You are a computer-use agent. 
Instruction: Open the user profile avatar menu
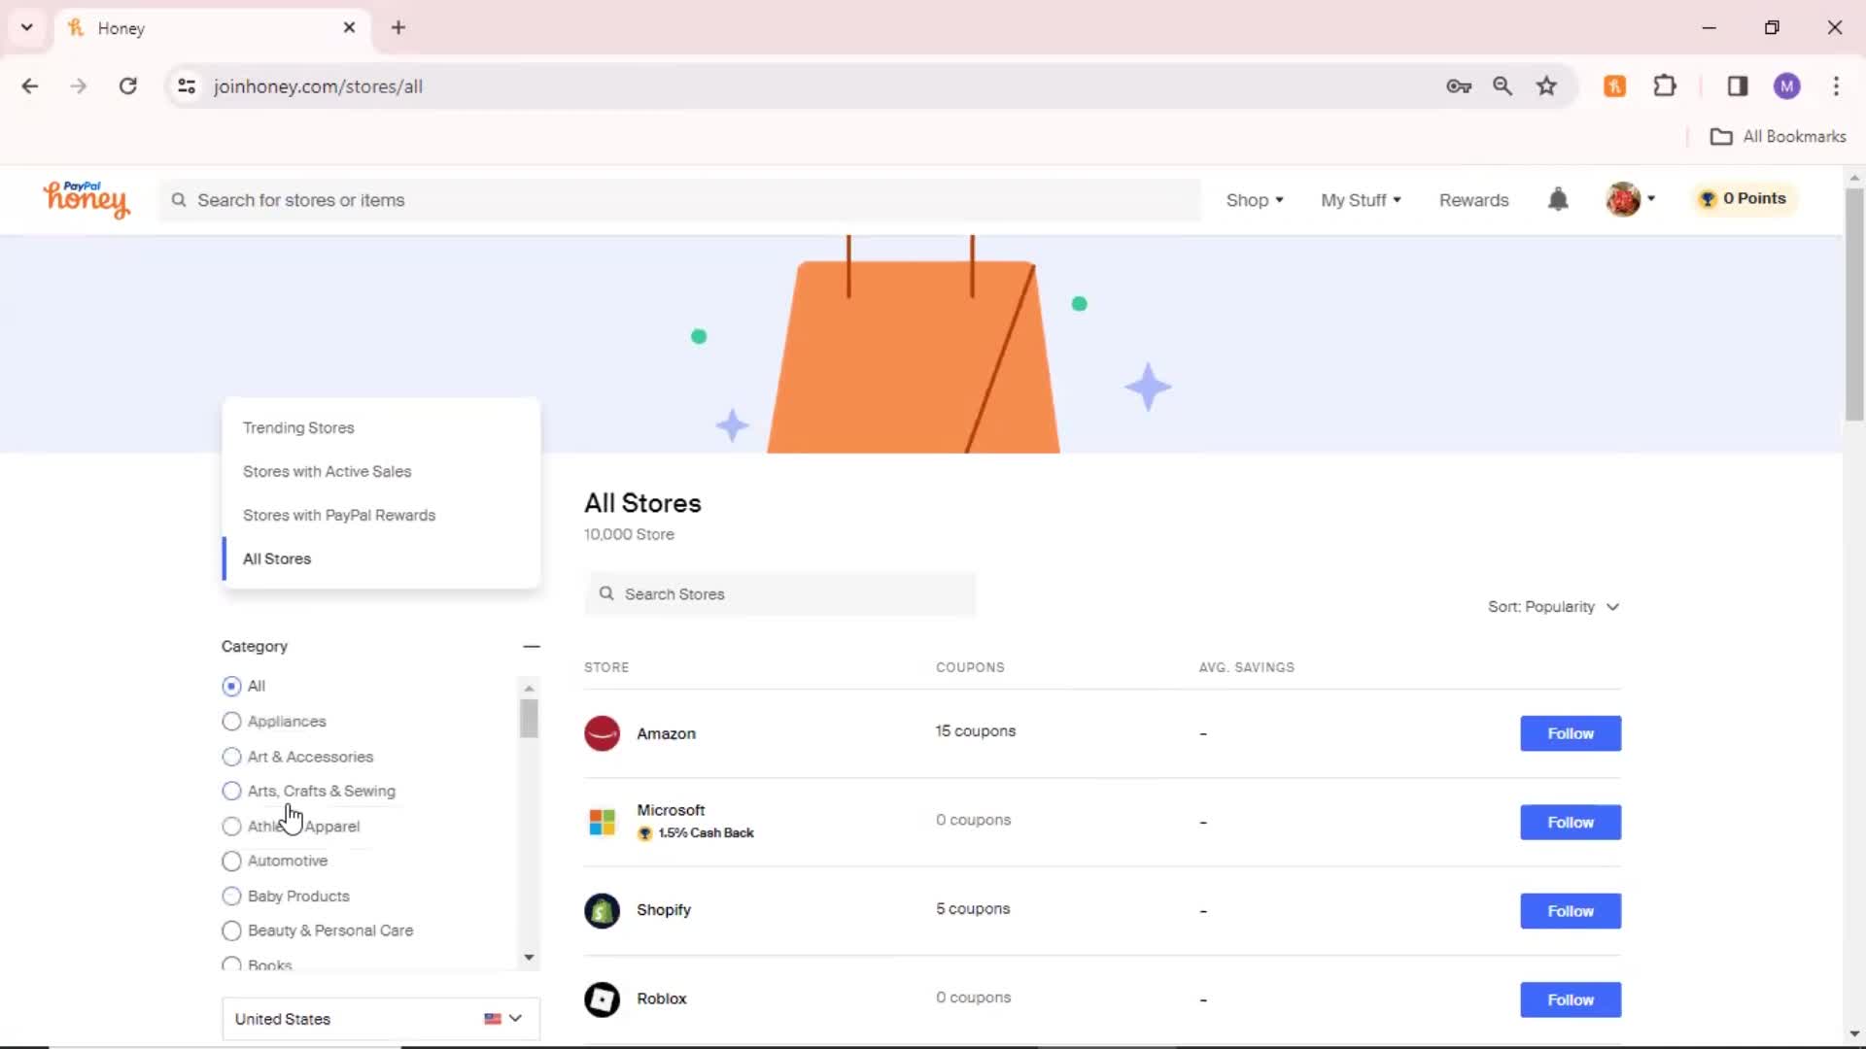(x=1630, y=199)
